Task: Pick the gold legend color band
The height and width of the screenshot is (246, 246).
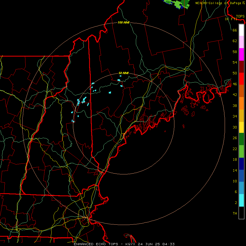Action: (241, 116)
